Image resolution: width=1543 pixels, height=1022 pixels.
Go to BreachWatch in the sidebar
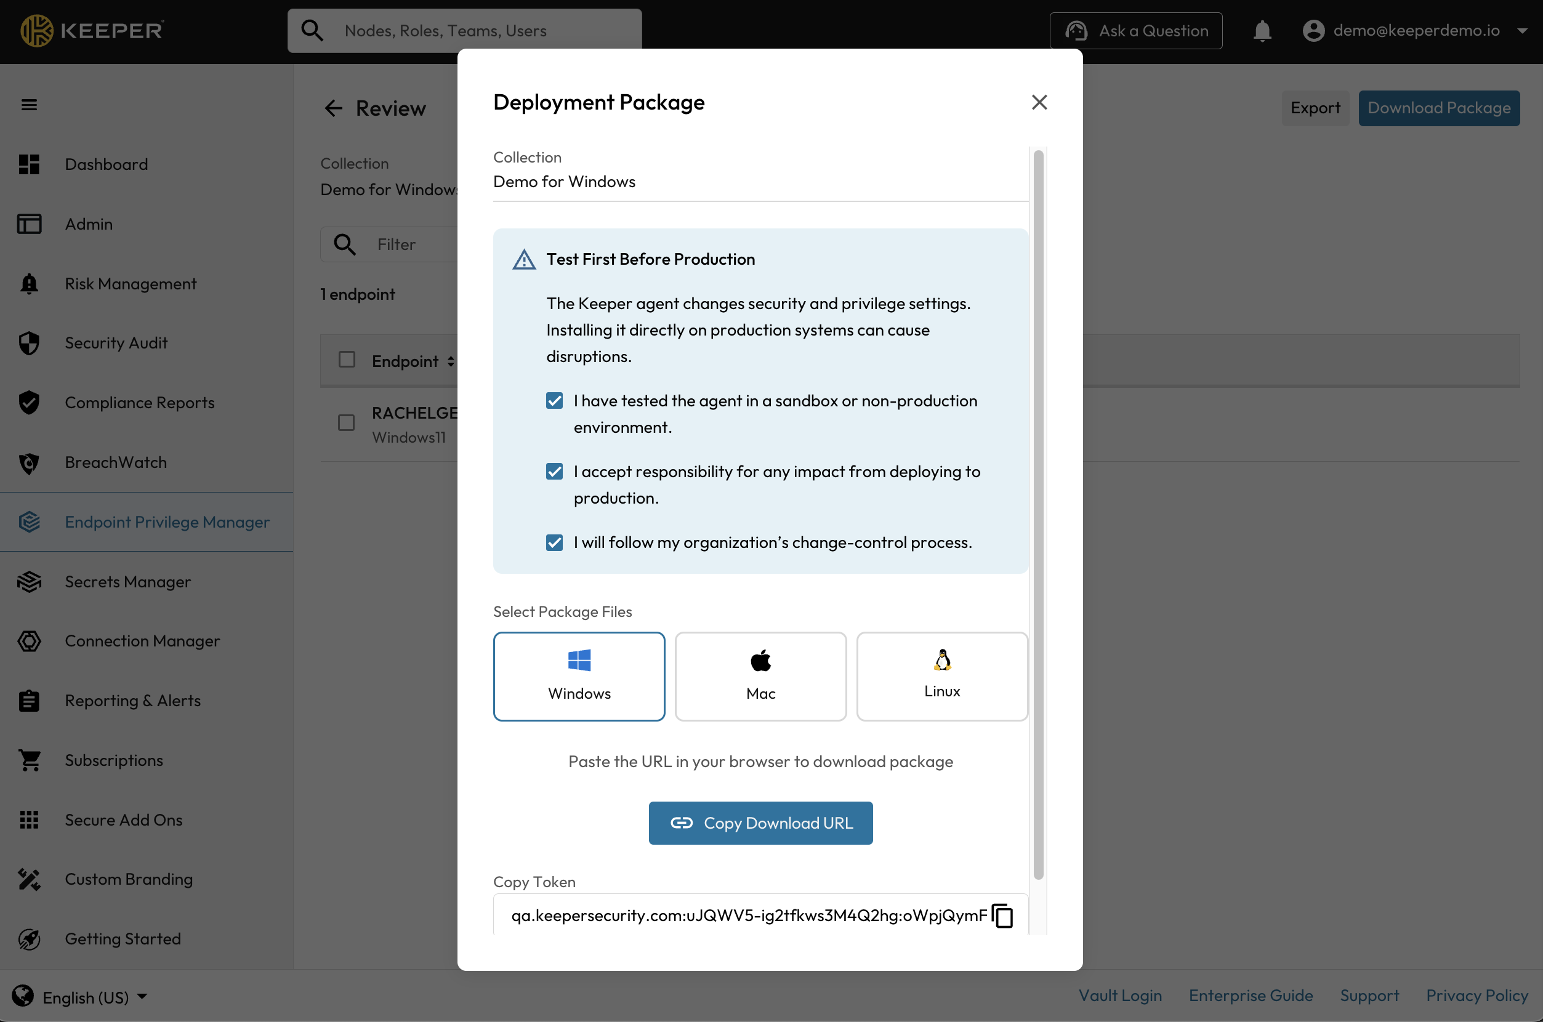point(115,462)
